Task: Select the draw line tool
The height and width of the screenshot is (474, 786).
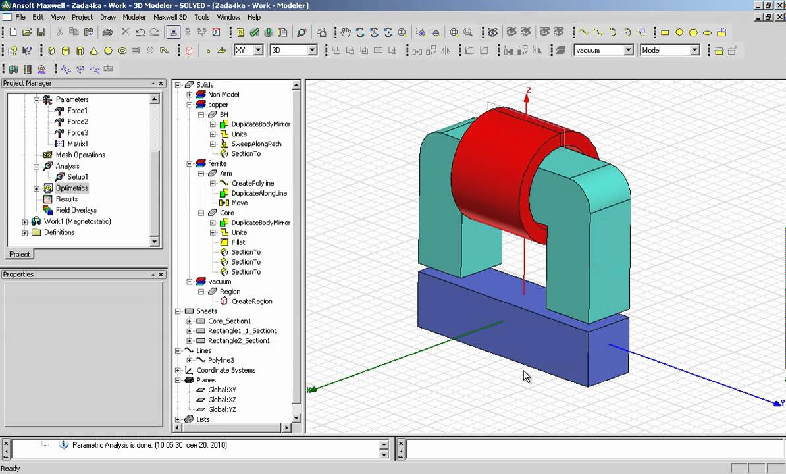Action: click(x=584, y=32)
